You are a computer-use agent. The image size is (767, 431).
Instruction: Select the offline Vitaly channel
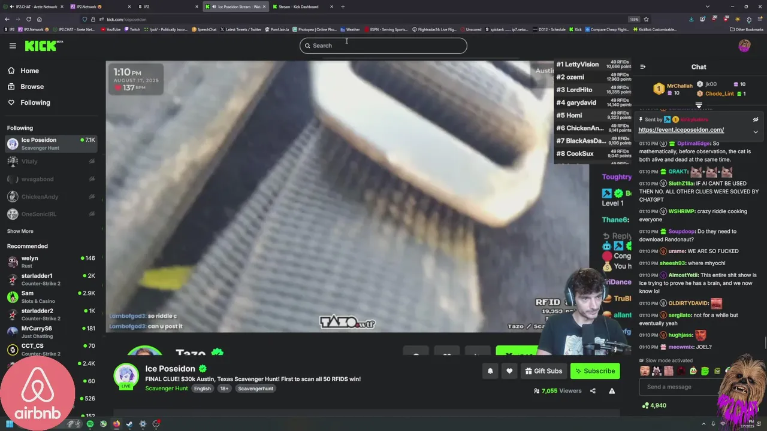(51, 162)
